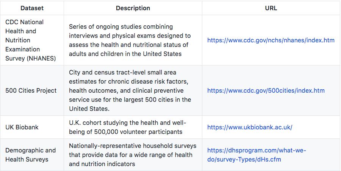The image size is (341, 171).
Task: Open the dhsprogram.com survey link
Action: tap(257, 155)
